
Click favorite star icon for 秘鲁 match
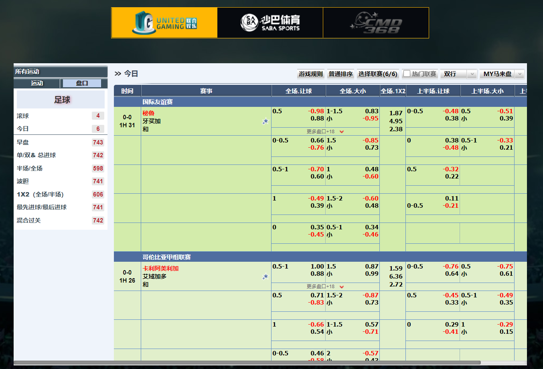click(265, 121)
